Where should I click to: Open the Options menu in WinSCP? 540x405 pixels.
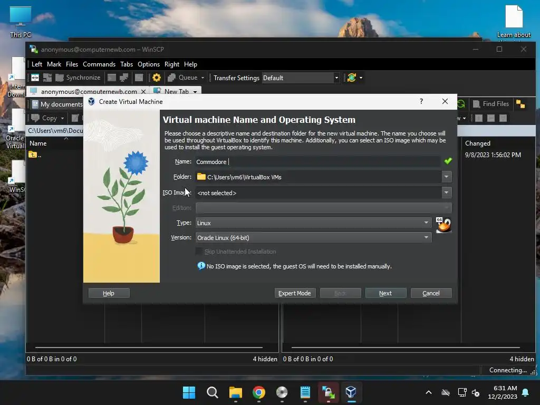pos(149,64)
